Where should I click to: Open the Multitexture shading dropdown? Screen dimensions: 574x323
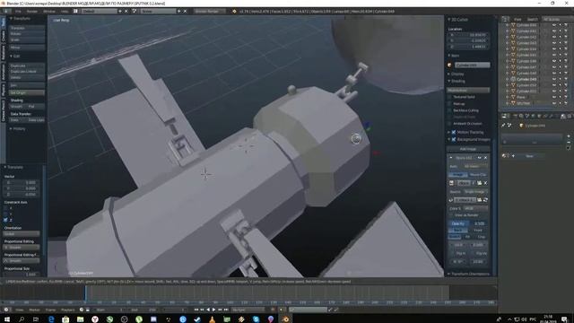click(x=468, y=90)
